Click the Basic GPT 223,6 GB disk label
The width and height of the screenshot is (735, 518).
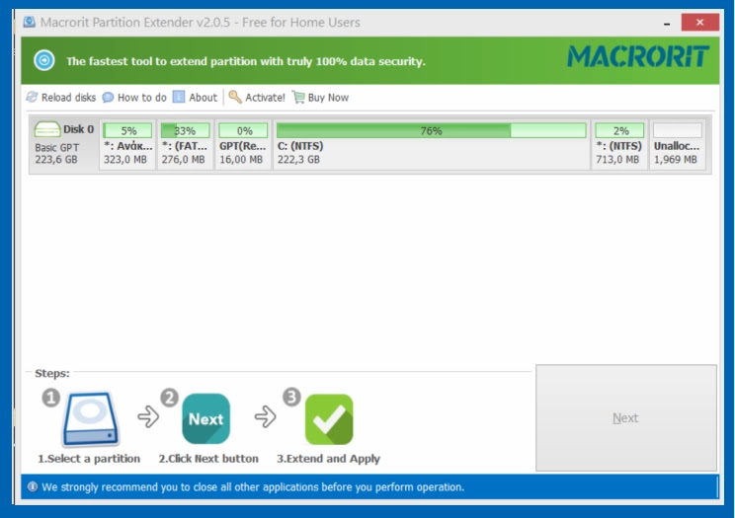click(x=56, y=153)
